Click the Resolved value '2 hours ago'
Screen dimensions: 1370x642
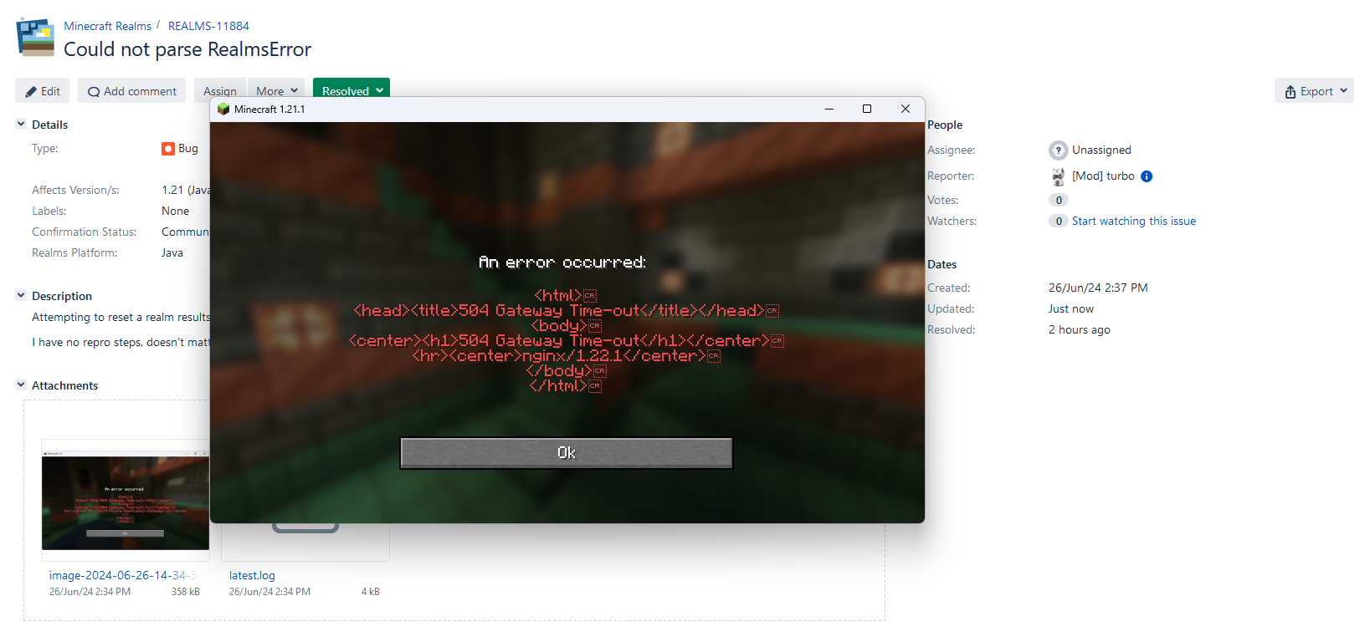point(1080,330)
